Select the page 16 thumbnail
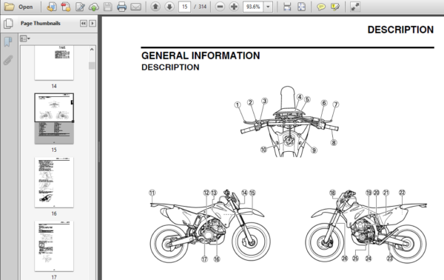The image size is (444, 280). point(54,182)
